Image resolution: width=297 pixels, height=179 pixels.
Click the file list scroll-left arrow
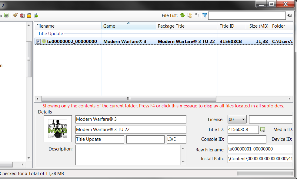pyautogui.click(x=37, y=99)
